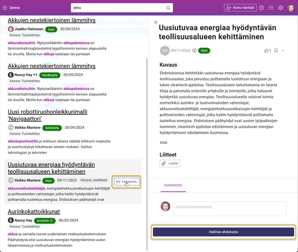Open the three-dot more options menu
The image size is (298, 252).
tap(283, 51)
